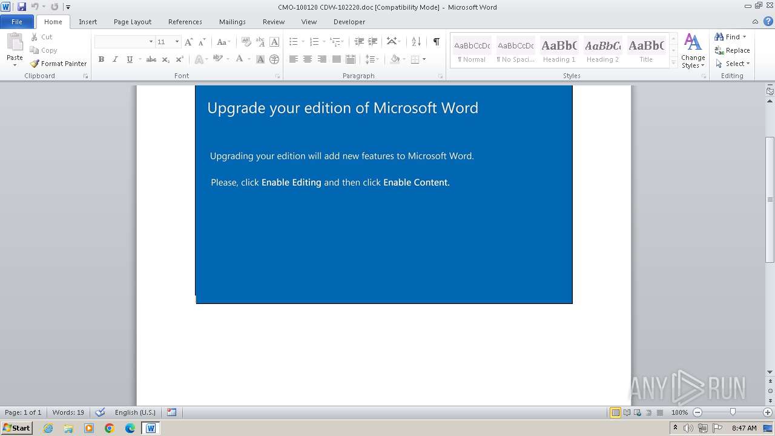
Task: Select the Format Painter tool
Action: [x=58, y=64]
